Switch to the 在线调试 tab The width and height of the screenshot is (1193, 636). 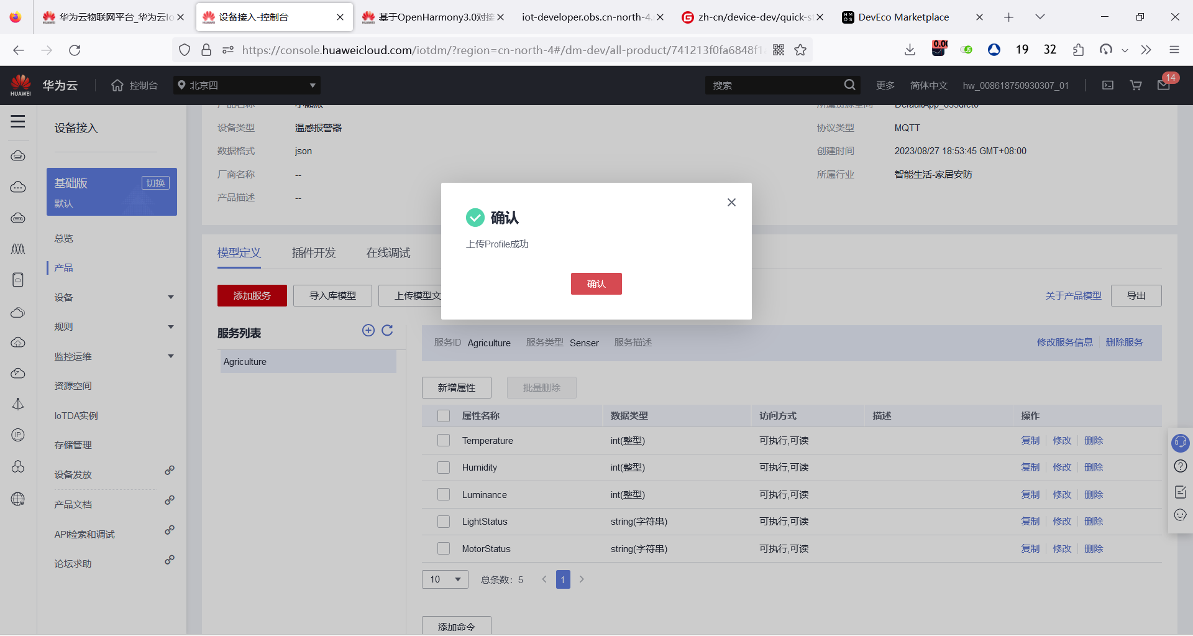pyautogui.click(x=388, y=253)
